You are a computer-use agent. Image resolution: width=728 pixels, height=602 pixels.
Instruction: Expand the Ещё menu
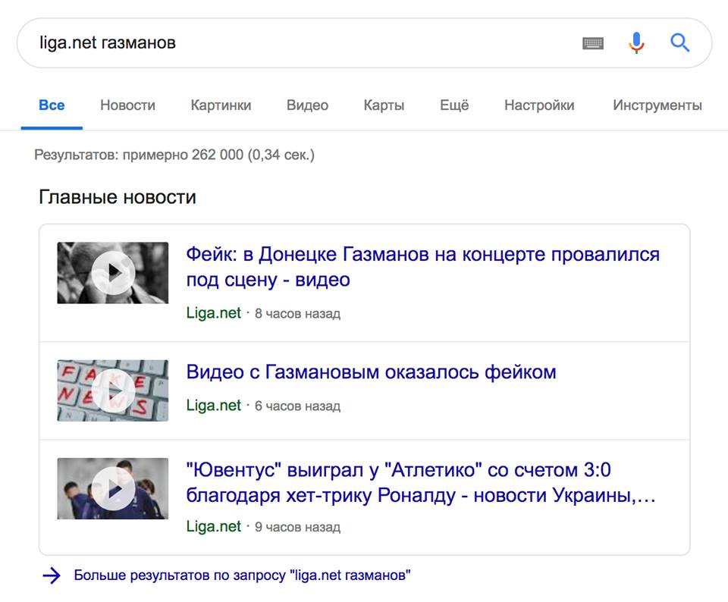point(454,105)
